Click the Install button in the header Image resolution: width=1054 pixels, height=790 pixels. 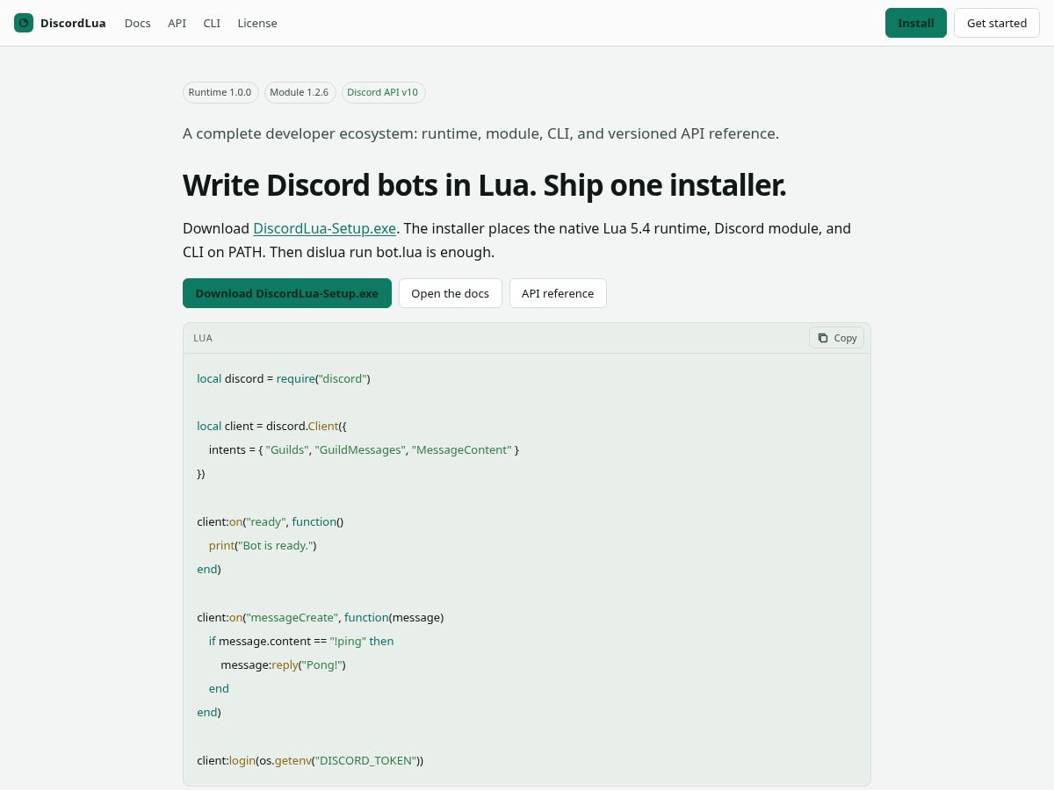pyautogui.click(x=916, y=23)
